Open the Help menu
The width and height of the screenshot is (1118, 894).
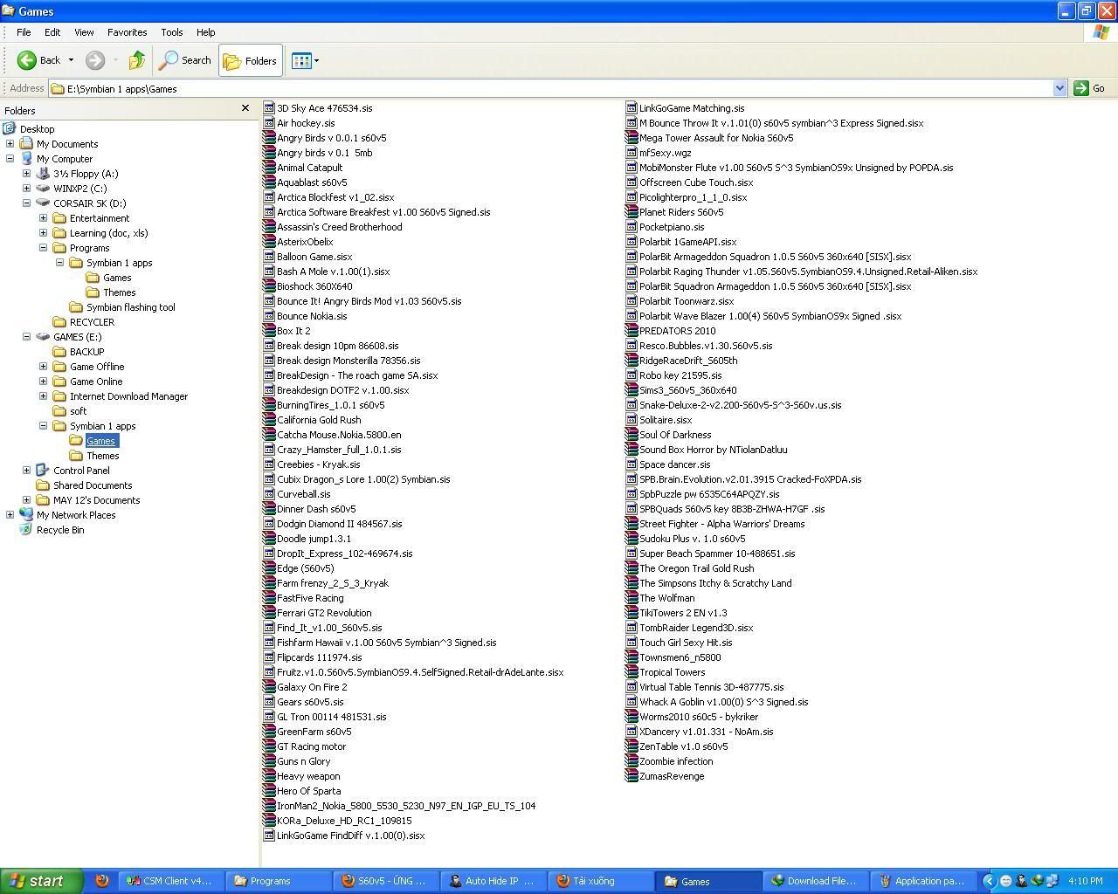tap(205, 32)
